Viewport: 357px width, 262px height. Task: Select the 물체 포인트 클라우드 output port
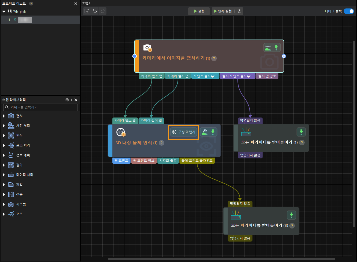[x=197, y=161]
